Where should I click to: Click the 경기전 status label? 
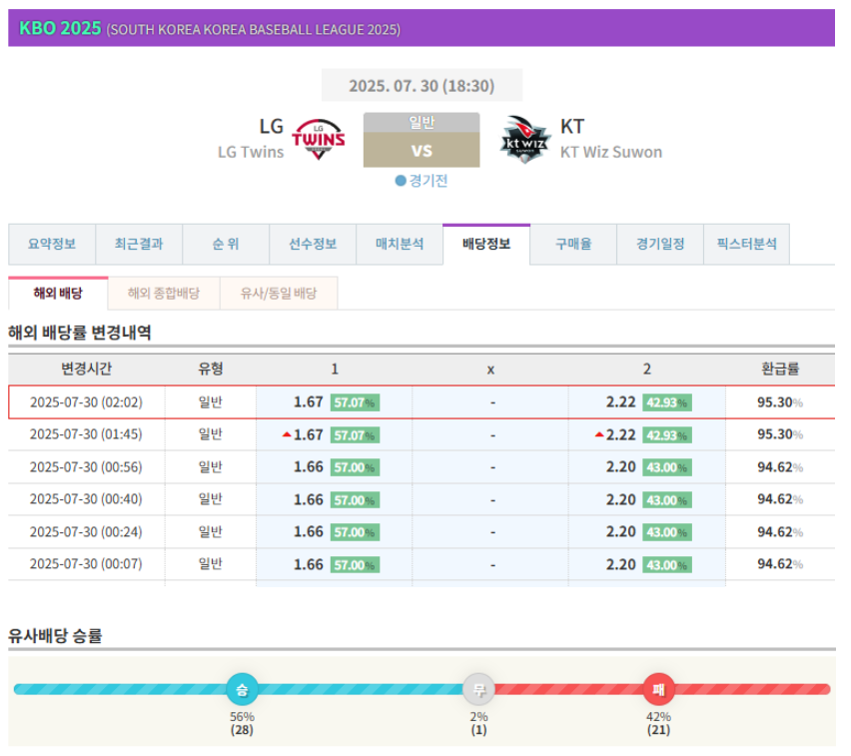click(428, 180)
